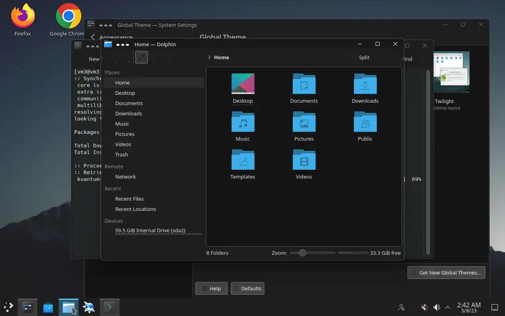Open the Desktop folder icon in file view
Screen dimensions: 505x316
click(x=243, y=84)
